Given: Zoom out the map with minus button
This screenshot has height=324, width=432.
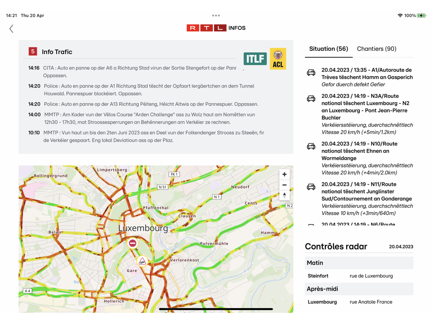Looking at the screenshot, I should pyautogui.click(x=284, y=185).
